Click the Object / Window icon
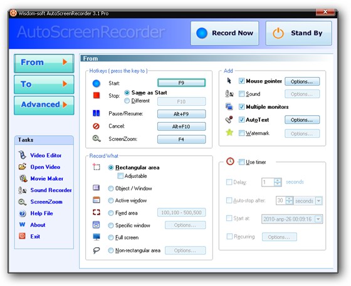 tap(97, 188)
